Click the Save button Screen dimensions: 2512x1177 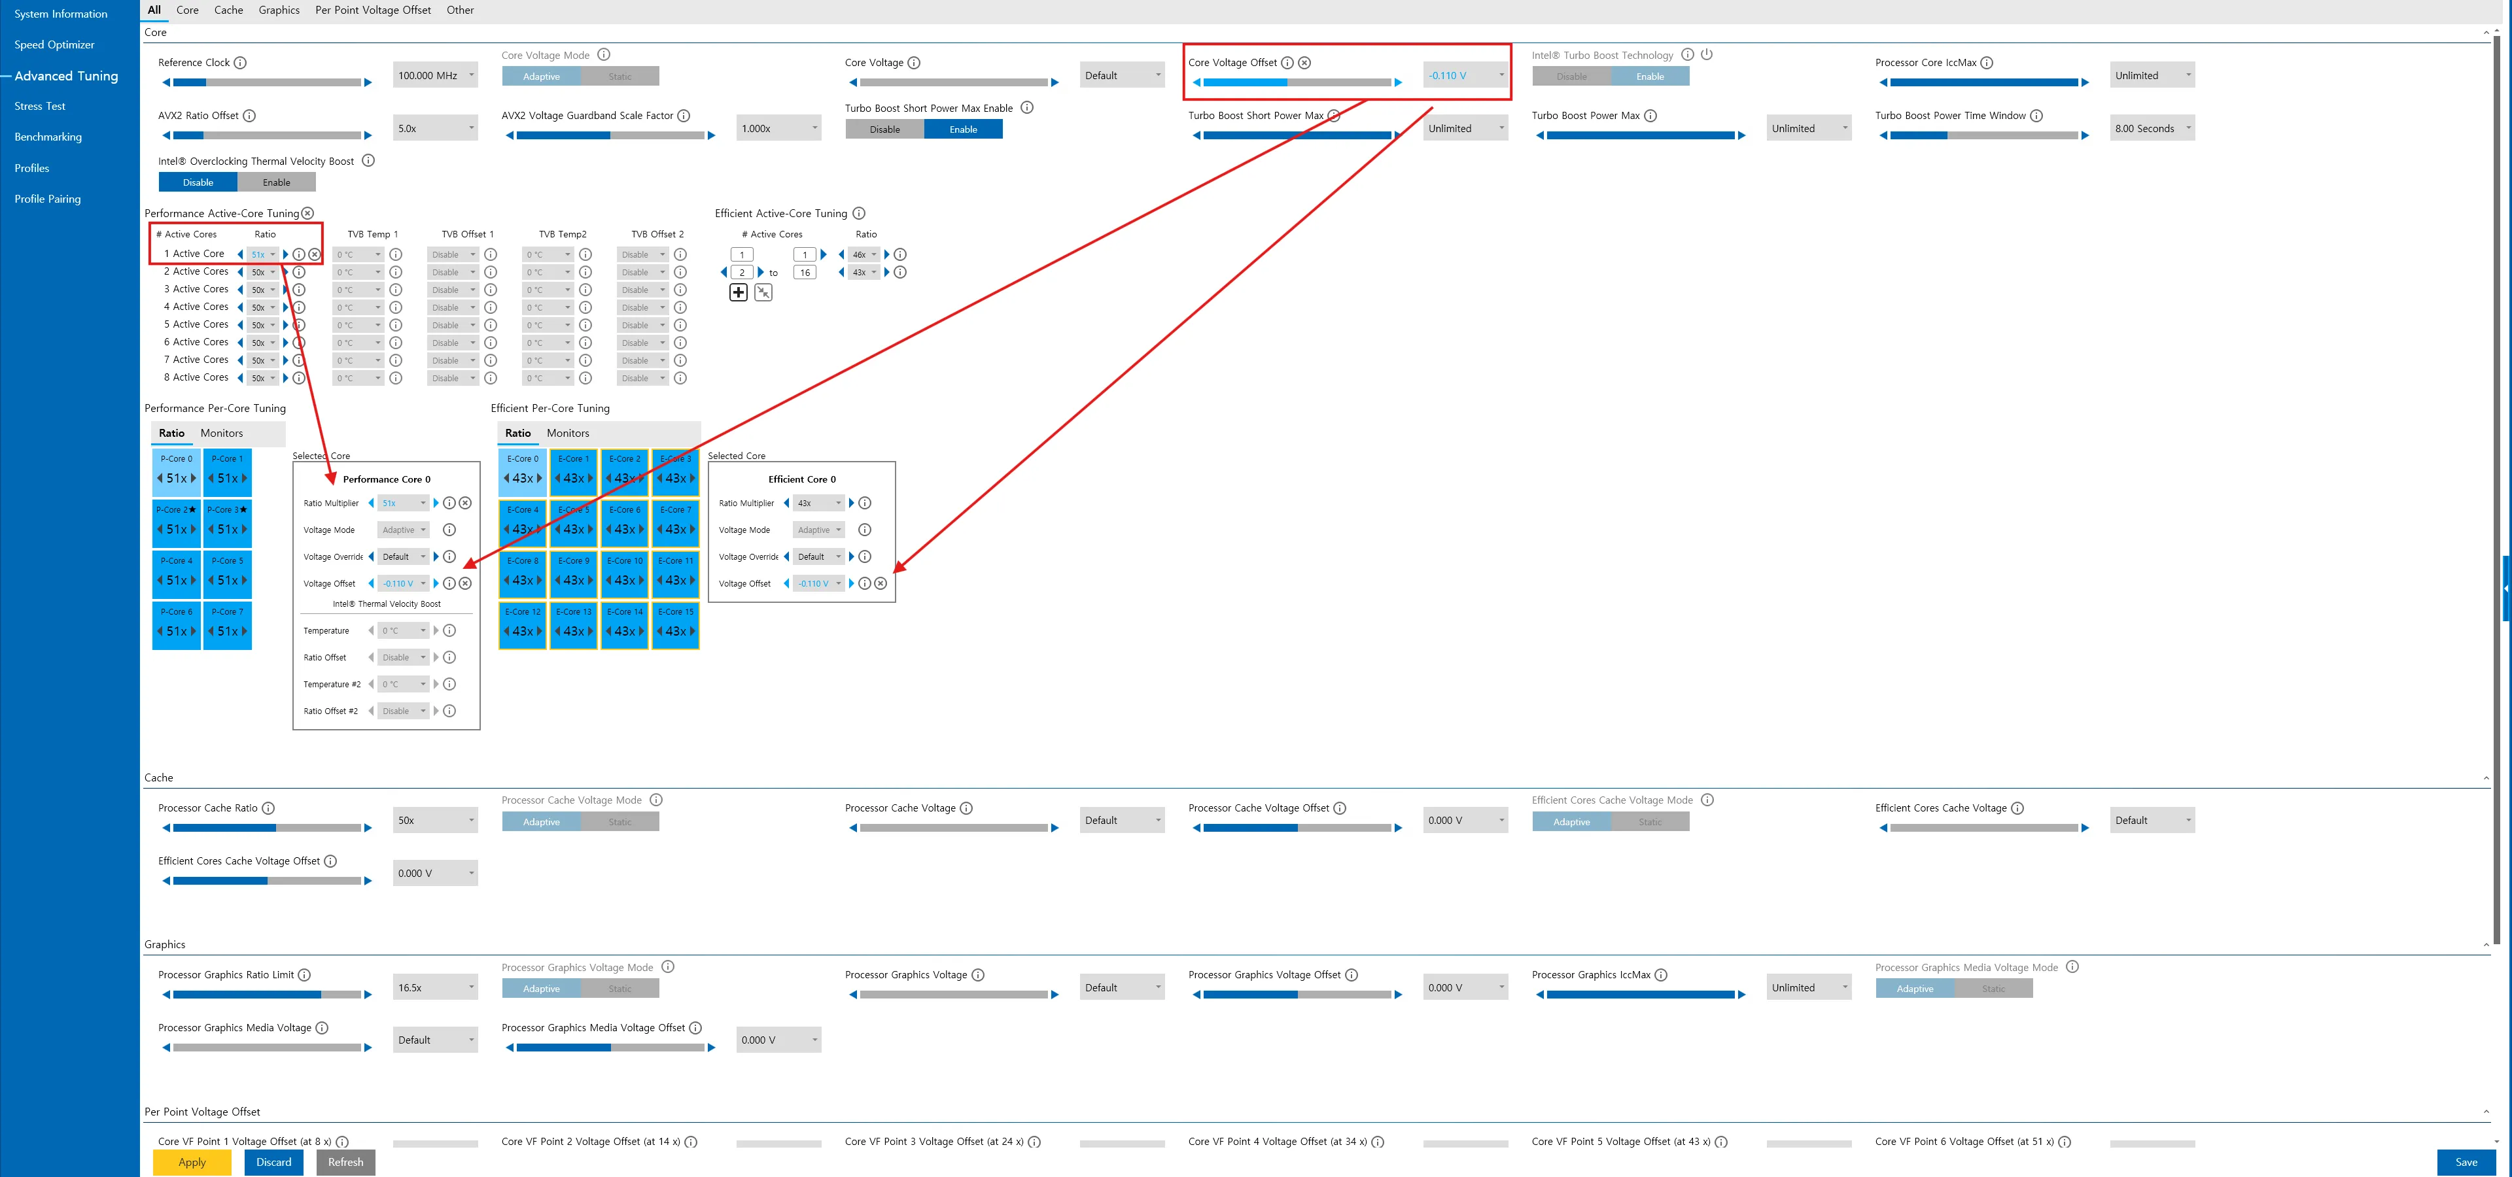[2465, 1163]
